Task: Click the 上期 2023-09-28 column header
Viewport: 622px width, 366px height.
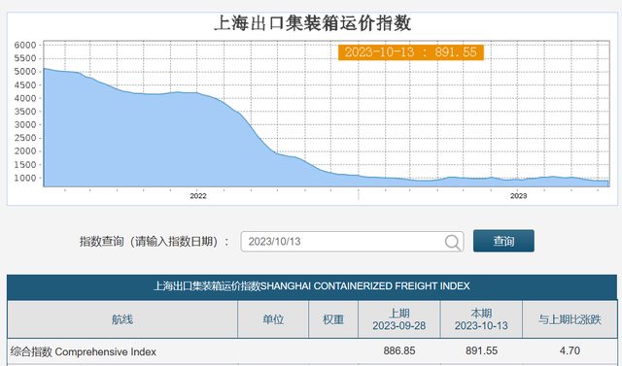Action: [x=399, y=319]
